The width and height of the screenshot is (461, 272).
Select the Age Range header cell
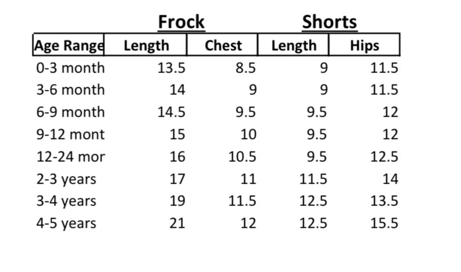click(69, 46)
